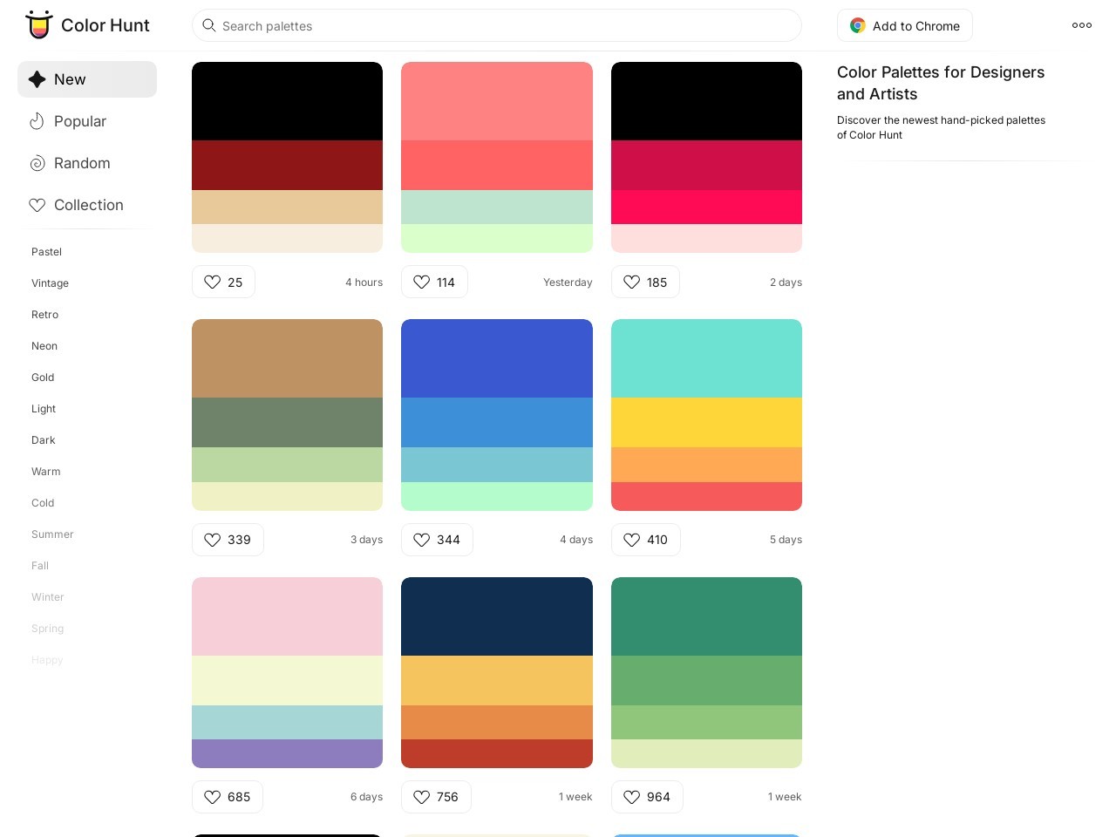The height and width of the screenshot is (837, 1116).
Task: Like the palette with 685 likes
Action: [228, 797]
